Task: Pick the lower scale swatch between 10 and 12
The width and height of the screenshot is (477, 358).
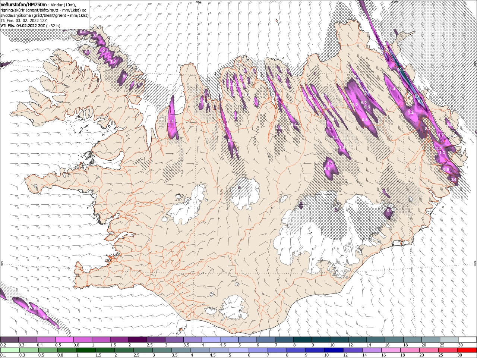Action: click(x=333, y=350)
